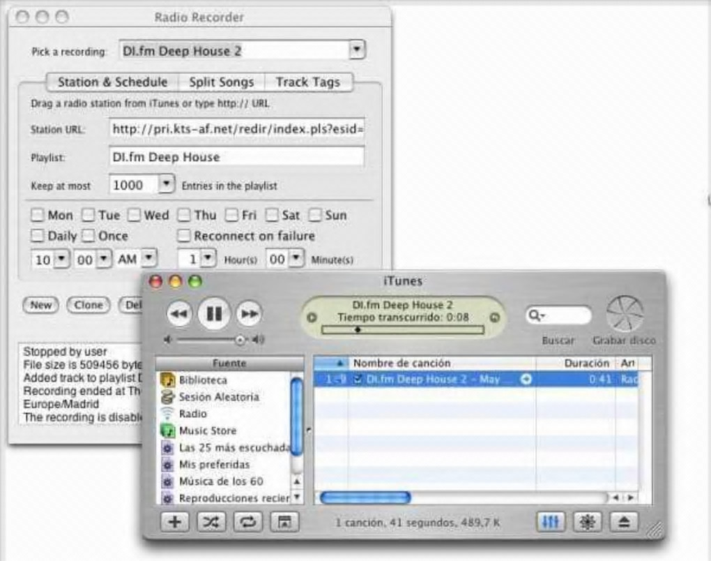Open the start minute dropdown showing 00

[105, 259]
